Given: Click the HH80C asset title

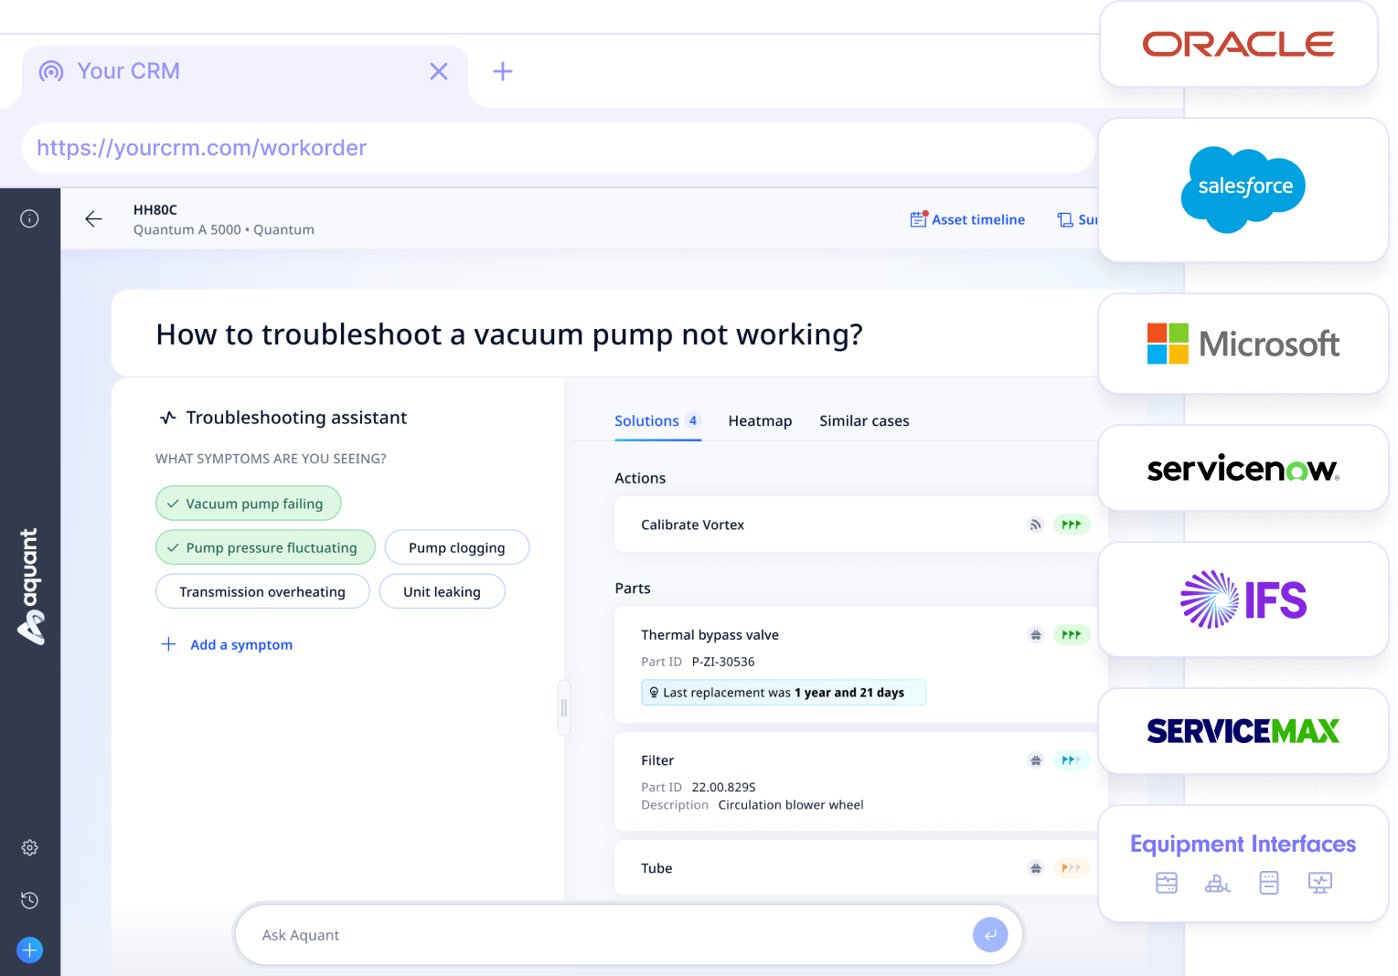Looking at the screenshot, I should click(x=155, y=209).
